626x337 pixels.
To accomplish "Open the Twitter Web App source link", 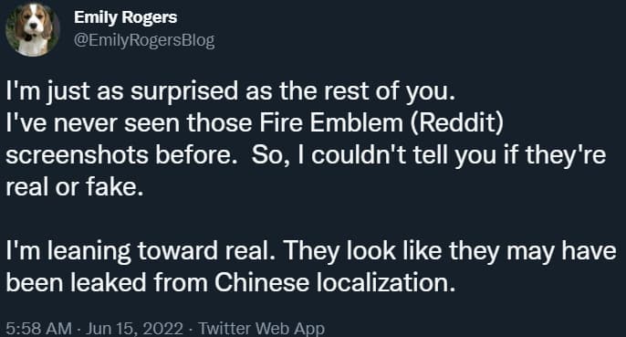I will [262, 328].
